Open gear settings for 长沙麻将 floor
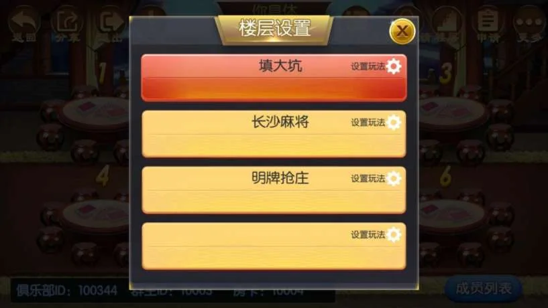This screenshot has height=308, width=548. click(x=394, y=123)
